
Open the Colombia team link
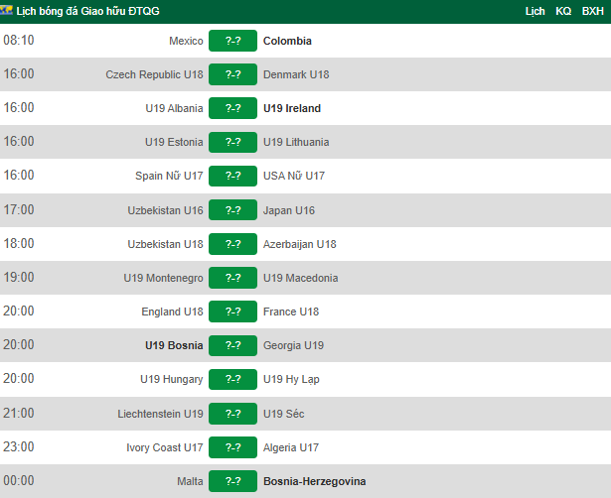(x=287, y=41)
